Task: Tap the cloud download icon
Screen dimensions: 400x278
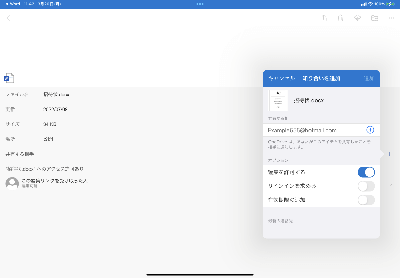Action: coord(357,18)
